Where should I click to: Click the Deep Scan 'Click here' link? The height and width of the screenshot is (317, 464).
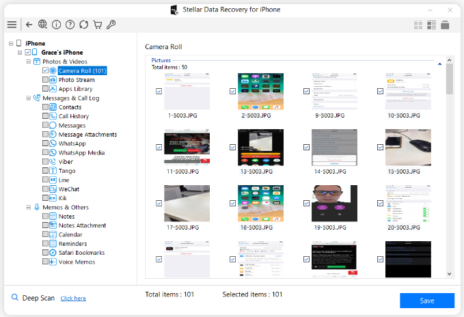tap(73, 299)
